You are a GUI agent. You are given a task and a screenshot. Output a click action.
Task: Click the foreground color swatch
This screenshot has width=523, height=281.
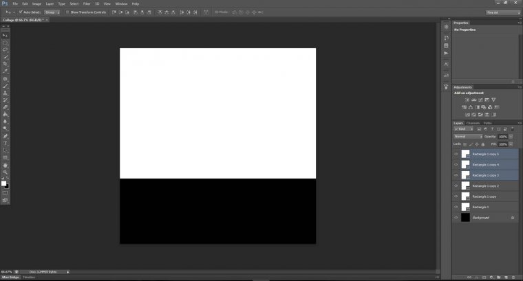pos(3,183)
